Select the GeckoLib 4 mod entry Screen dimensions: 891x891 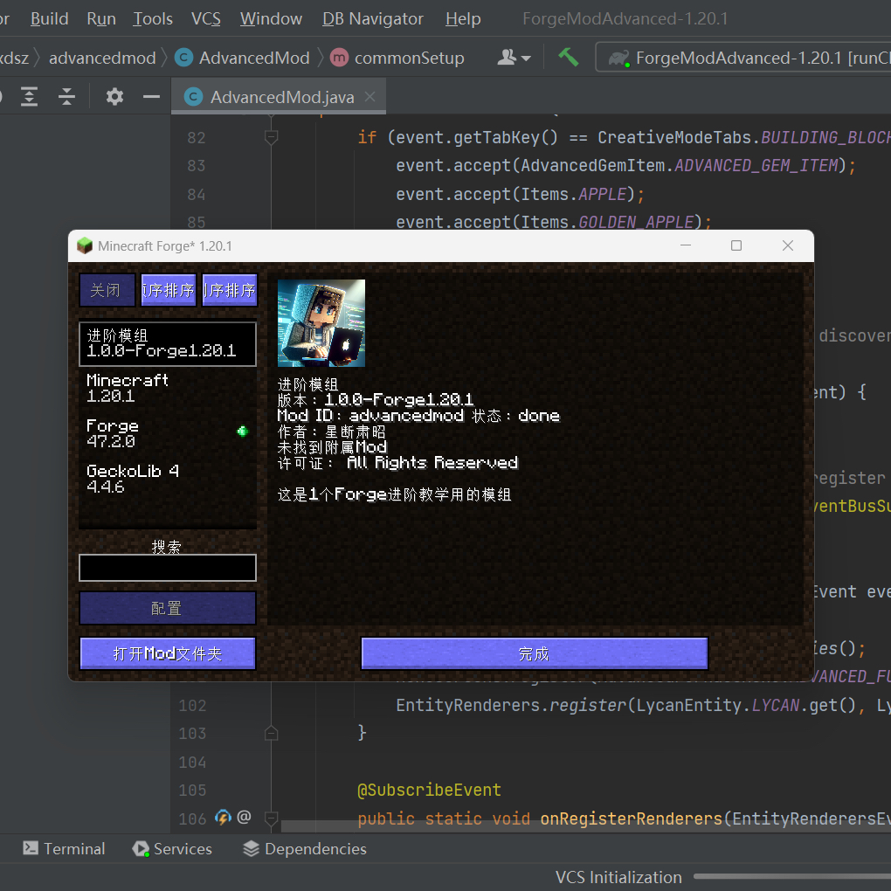(168, 479)
